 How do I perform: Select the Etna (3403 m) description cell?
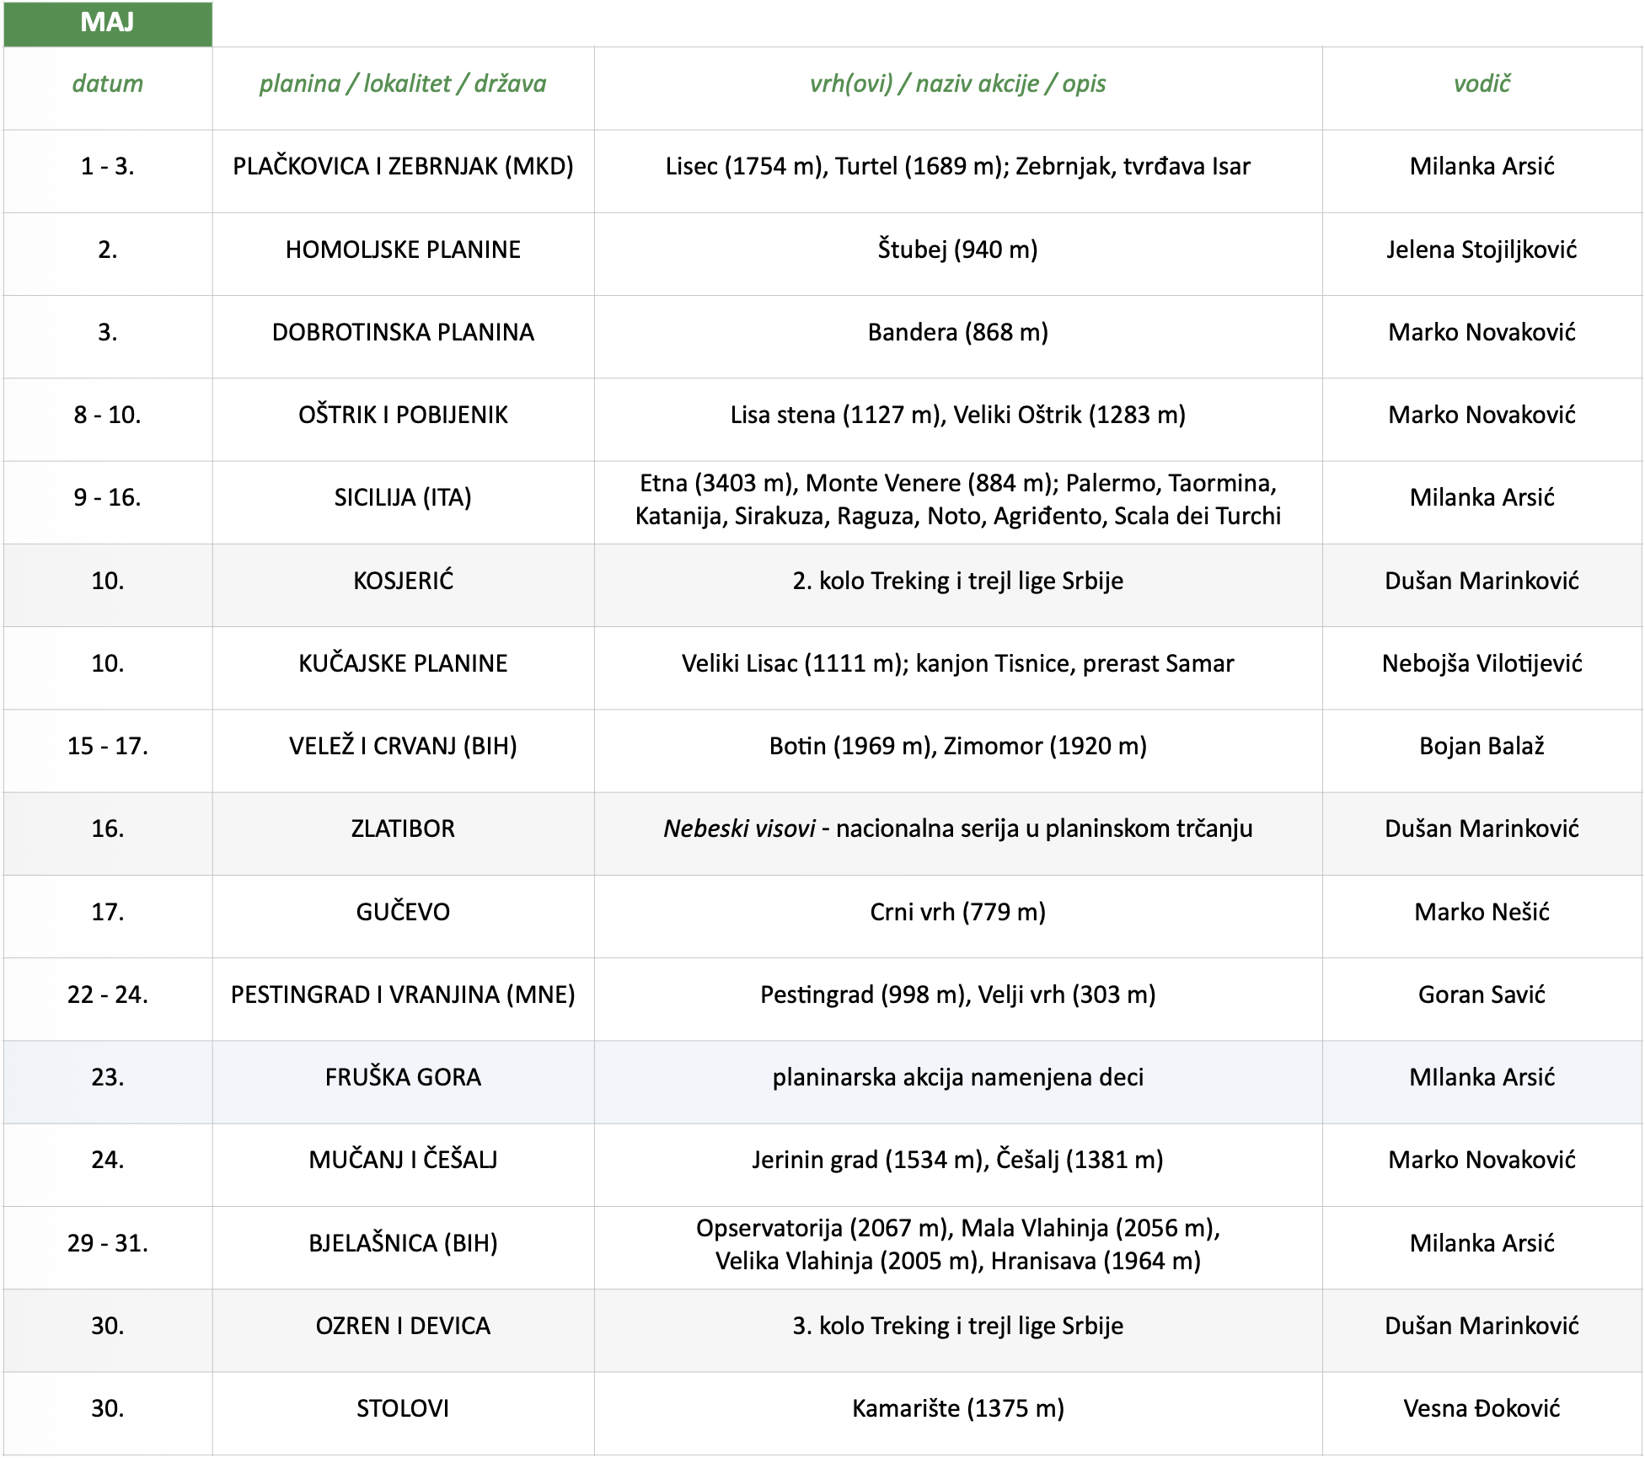click(x=957, y=500)
